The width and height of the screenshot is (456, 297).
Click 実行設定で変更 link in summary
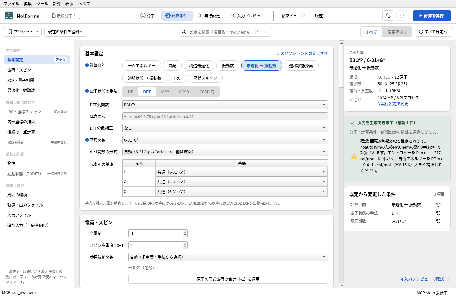pos(393,104)
